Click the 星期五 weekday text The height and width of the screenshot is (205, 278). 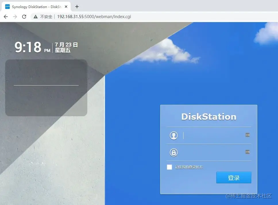point(63,50)
